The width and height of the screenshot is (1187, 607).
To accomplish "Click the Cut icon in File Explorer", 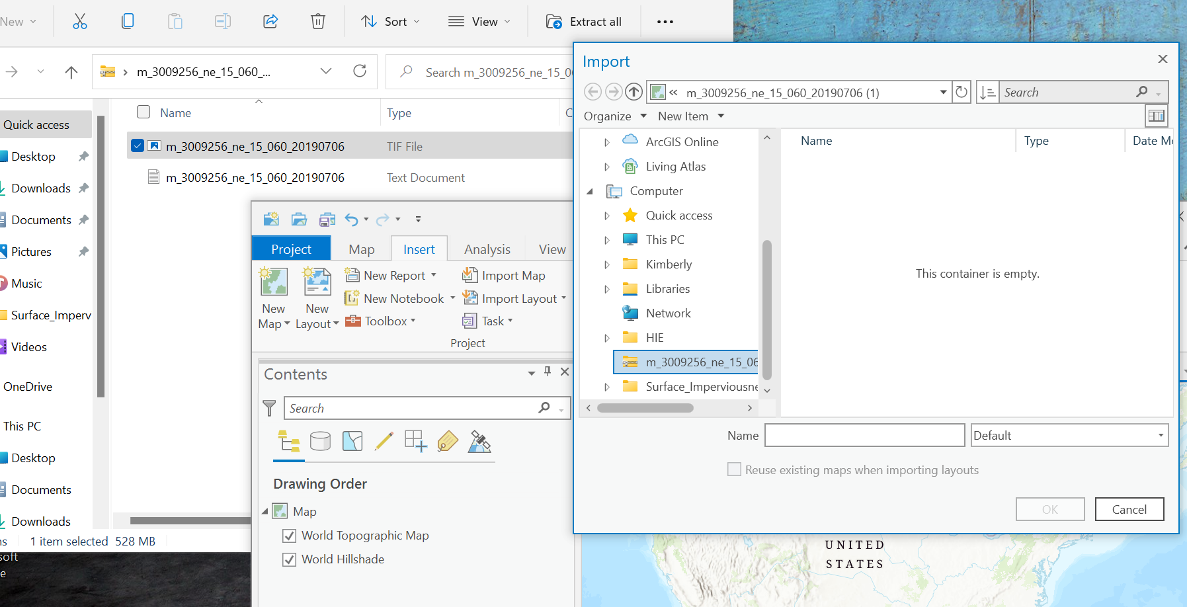I will tap(80, 21).
